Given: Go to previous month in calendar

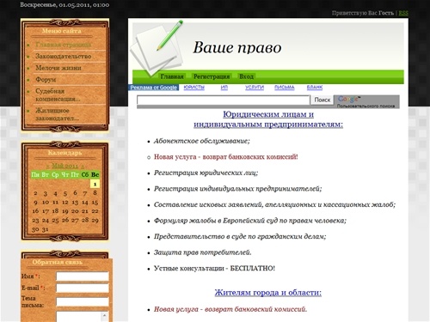Looking at the screenshot, I should click(47, 166).
